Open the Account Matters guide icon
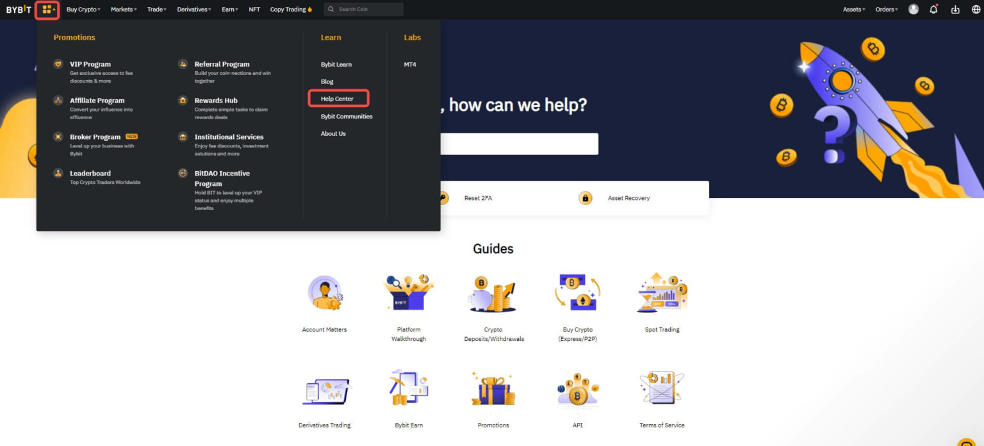 pyautogui.click(x=325, y=293)
